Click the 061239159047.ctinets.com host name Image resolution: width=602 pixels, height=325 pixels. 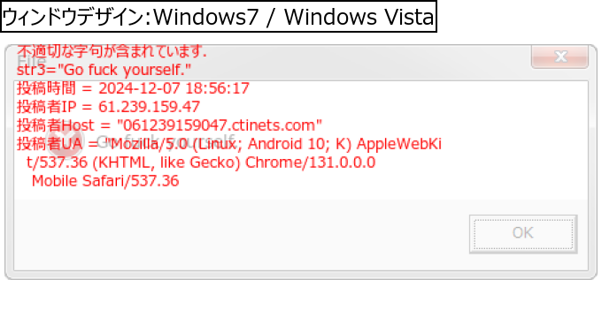220,125
